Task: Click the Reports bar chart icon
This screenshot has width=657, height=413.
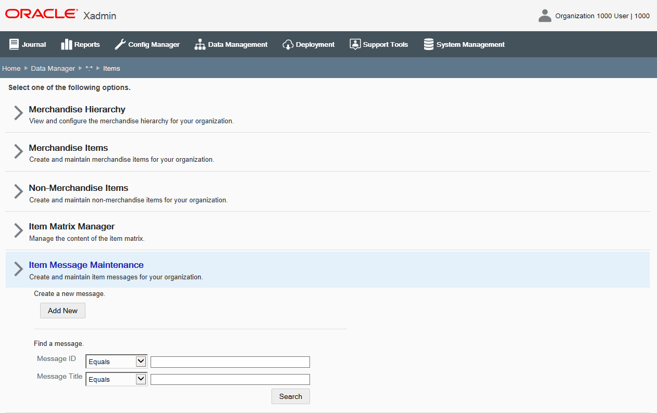Action: [66, 44]
